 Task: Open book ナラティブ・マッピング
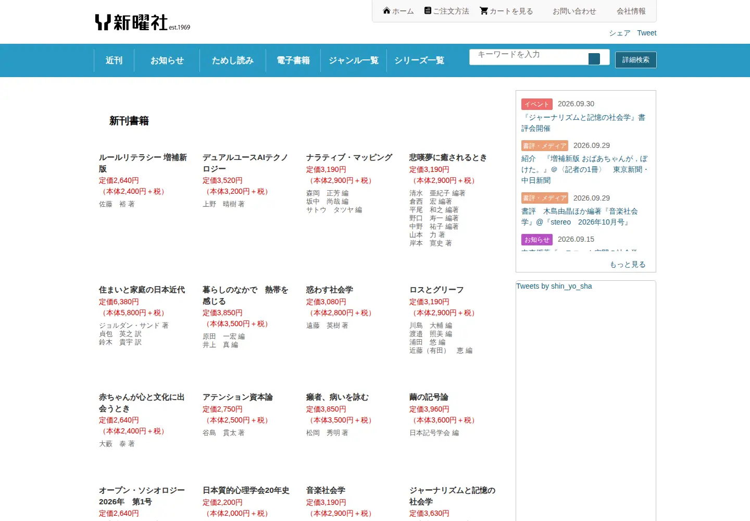pyautogui.click(x=349, y=157)
